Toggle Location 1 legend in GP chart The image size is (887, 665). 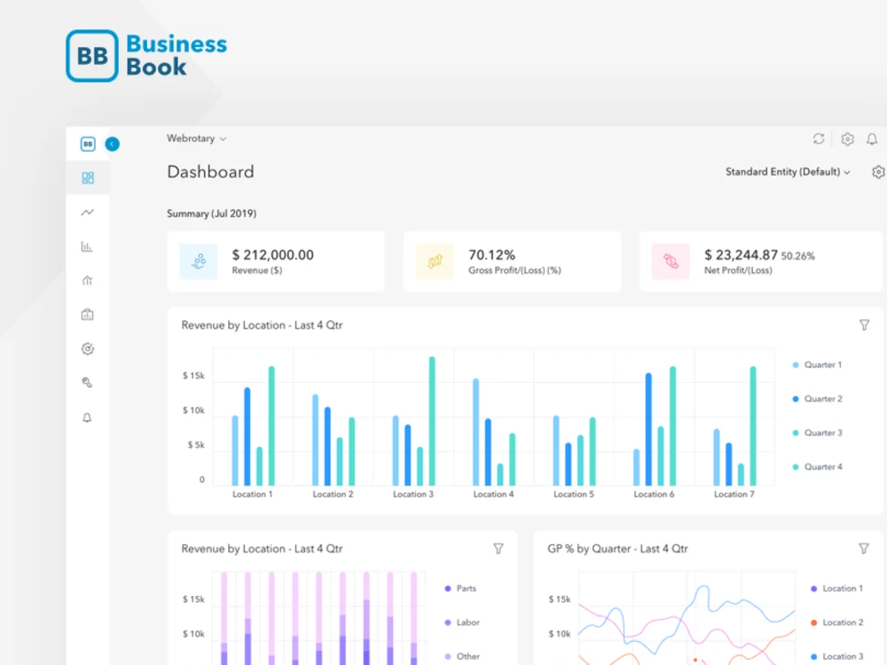tap(836, 589)
